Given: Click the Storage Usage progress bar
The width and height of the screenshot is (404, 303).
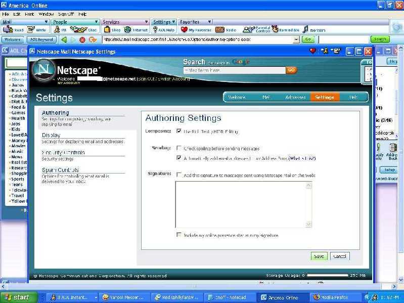Looking at the screenshot, I should (x=328, y=275).
